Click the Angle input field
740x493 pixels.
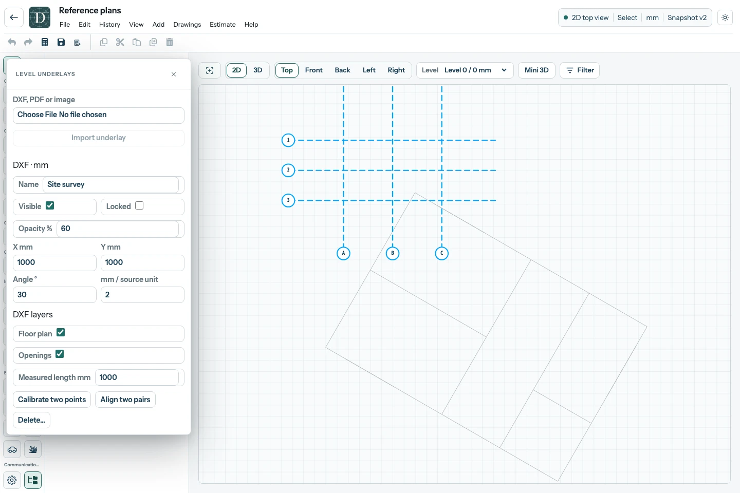click(54, 295)
